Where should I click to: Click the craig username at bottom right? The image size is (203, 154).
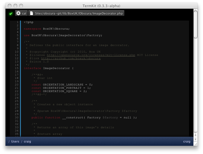(x=187, y=141)
